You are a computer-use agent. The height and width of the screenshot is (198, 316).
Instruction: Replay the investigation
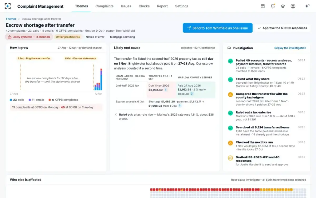pos(290,48)
